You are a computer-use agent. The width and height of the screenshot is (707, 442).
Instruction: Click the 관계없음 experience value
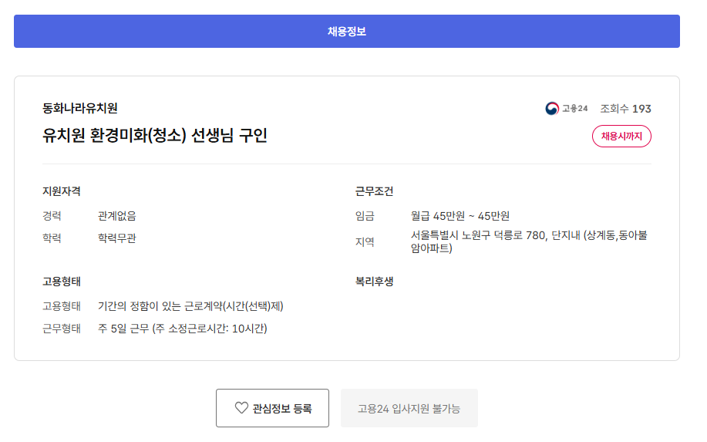point(116,216)
